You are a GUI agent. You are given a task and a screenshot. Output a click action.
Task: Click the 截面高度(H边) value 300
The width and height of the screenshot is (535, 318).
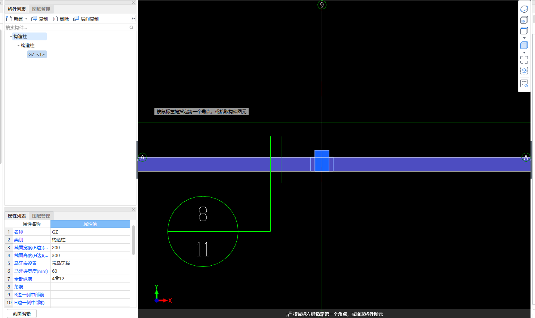[x=90, y=256]
